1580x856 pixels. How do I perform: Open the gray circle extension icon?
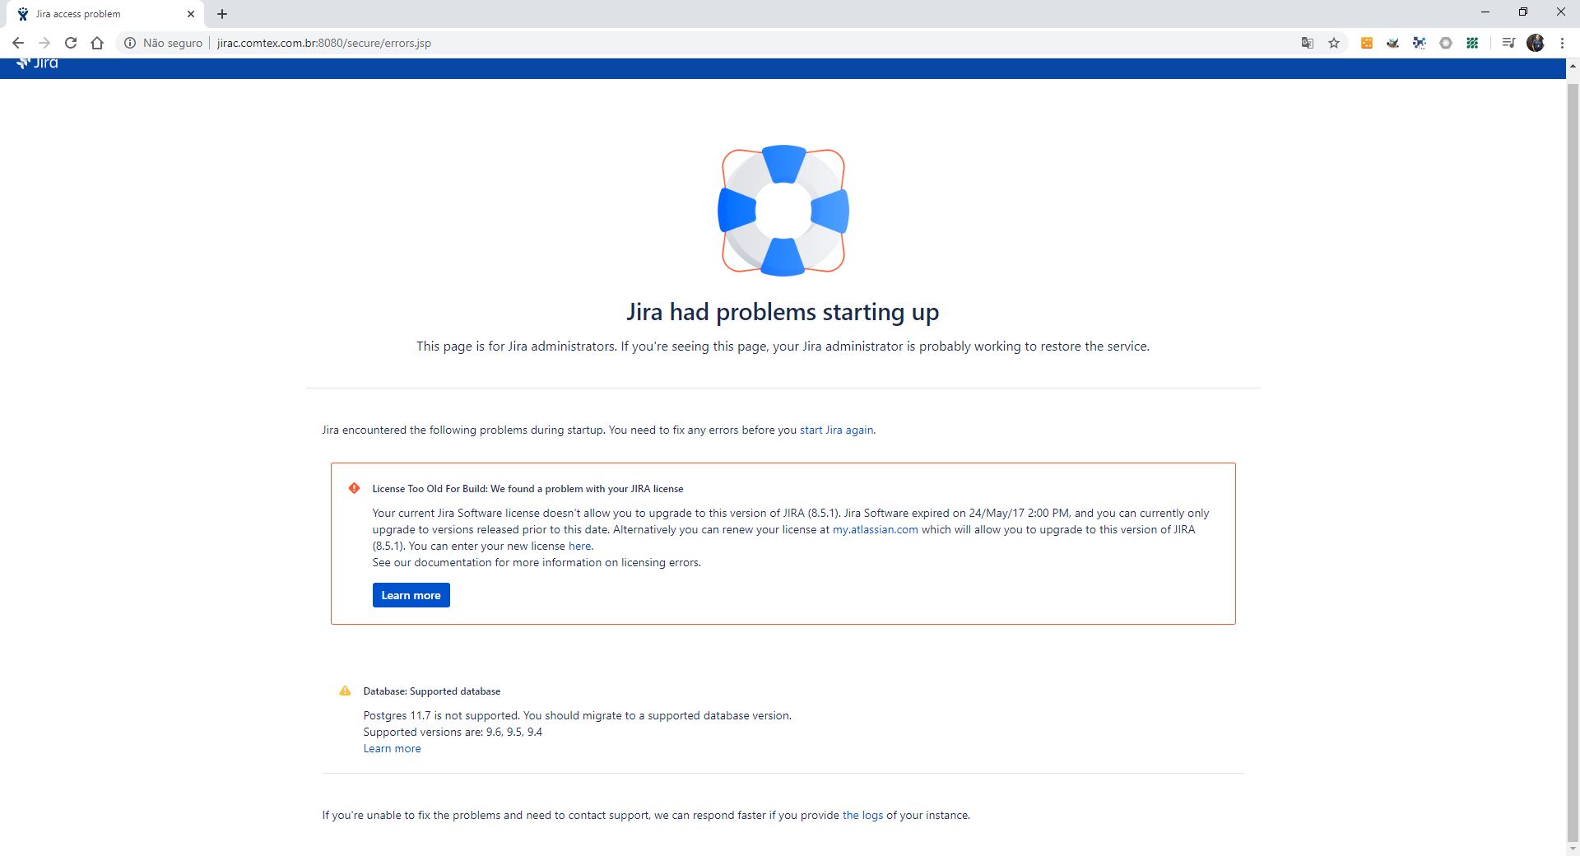[x=1446, y=43]
